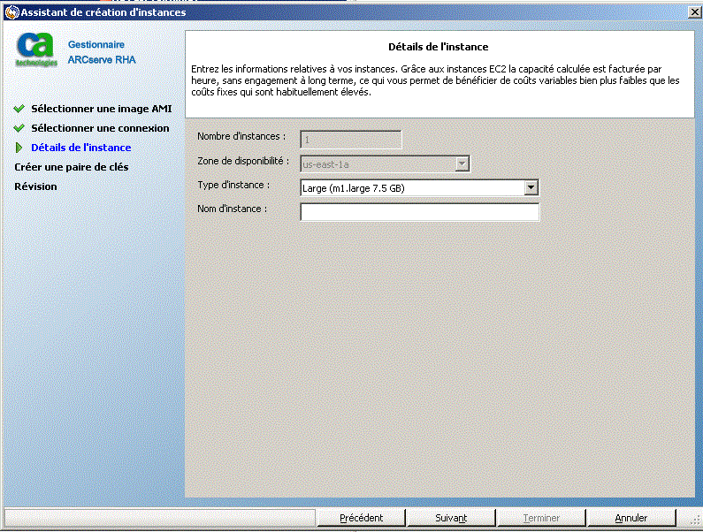The height and width of the screenshot is (532, 703).
Task: Select the Sélectionner une image AMI step
Action: coord(102,109)
